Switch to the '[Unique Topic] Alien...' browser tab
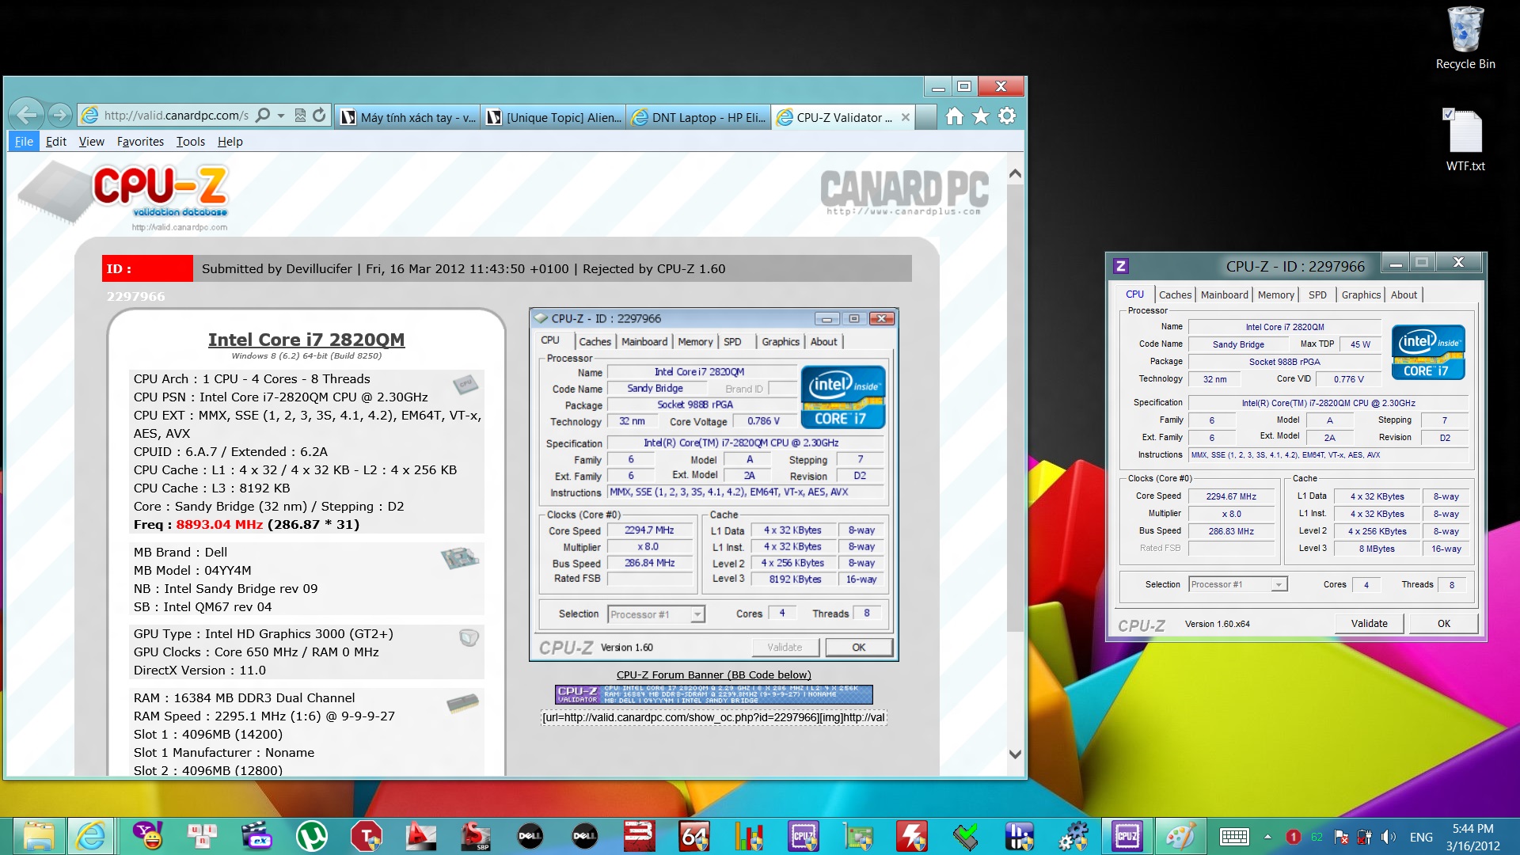 pyautogui.click(x=554, y=117)
